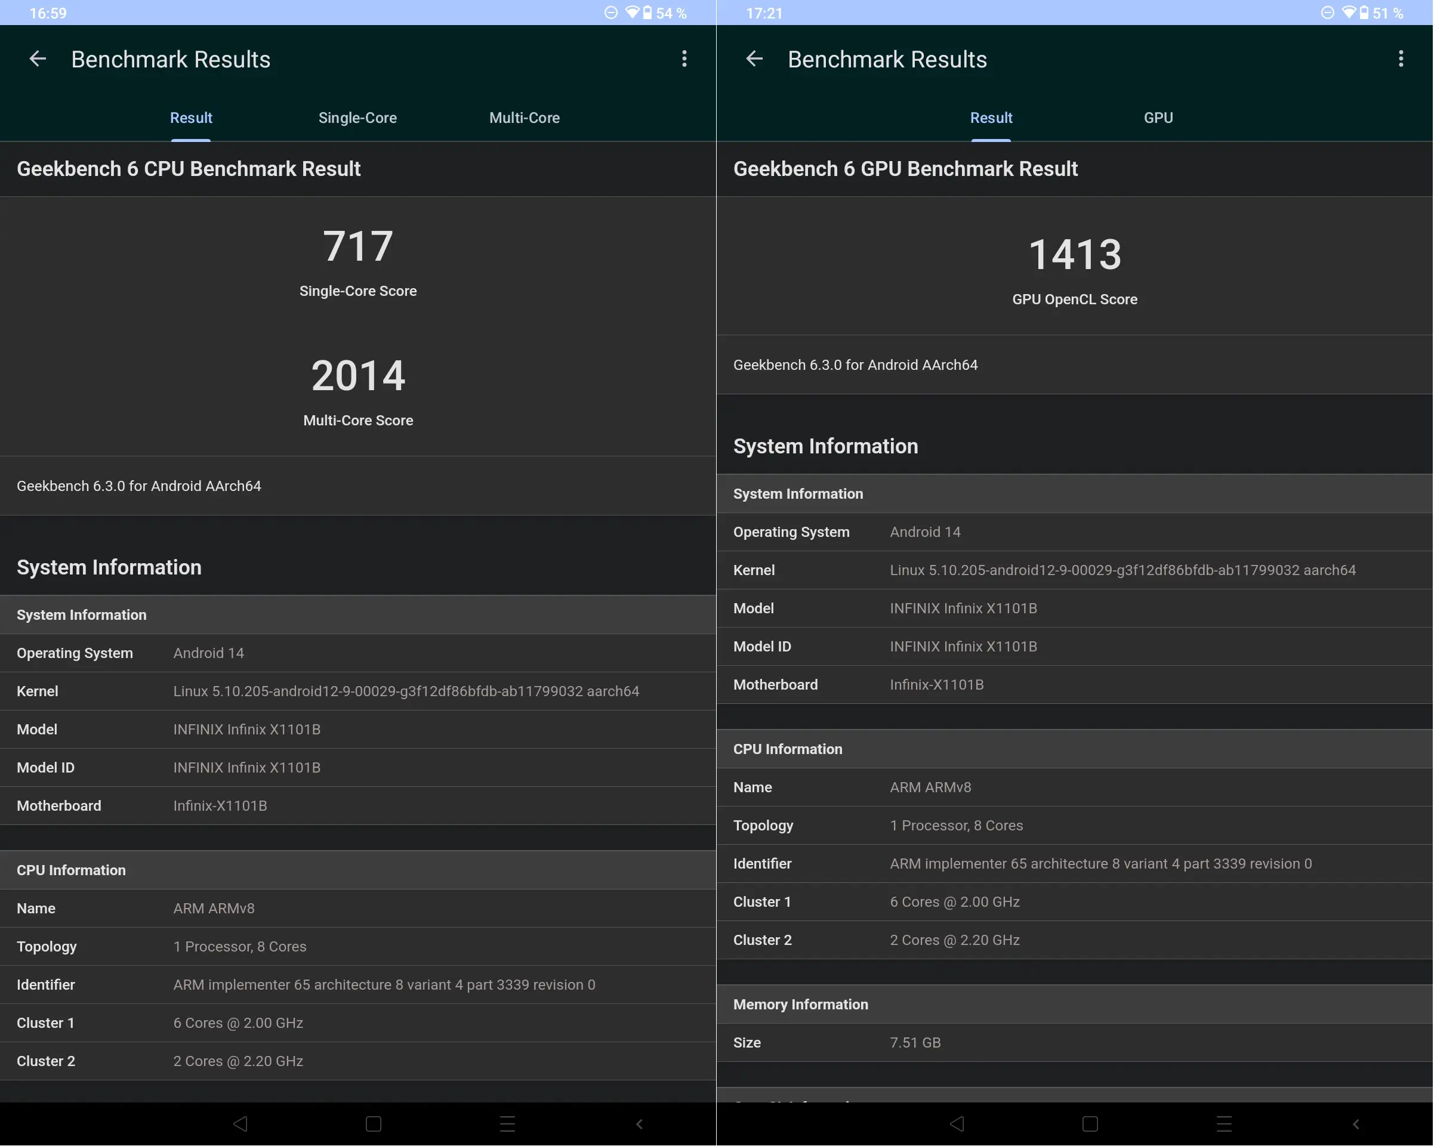Screen dimensions: 1434x1146
Task: Tap Identifier row on GPU screen
Action: click(x=1075, y=864)
